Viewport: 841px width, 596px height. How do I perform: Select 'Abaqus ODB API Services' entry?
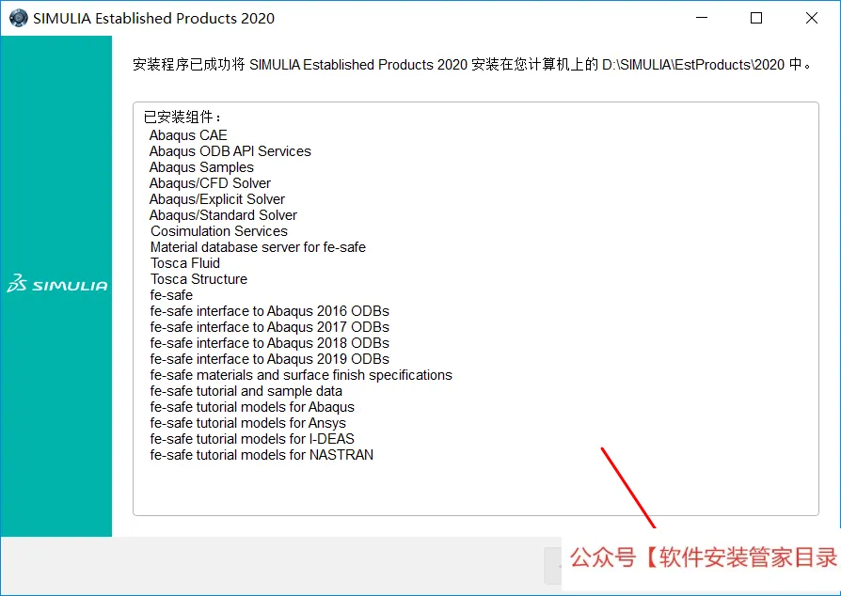(230, 151)
